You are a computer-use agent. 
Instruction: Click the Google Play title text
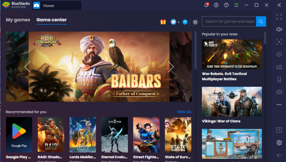tap(18, 157)
